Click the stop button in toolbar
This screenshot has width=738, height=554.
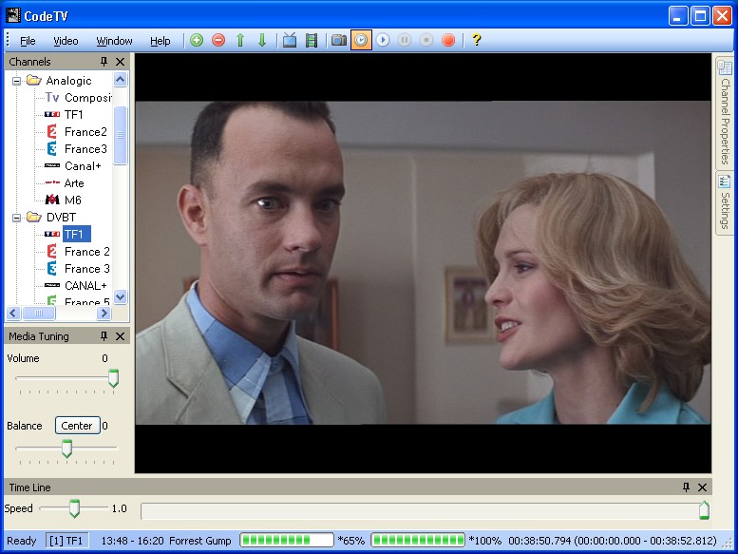(426, 41)
